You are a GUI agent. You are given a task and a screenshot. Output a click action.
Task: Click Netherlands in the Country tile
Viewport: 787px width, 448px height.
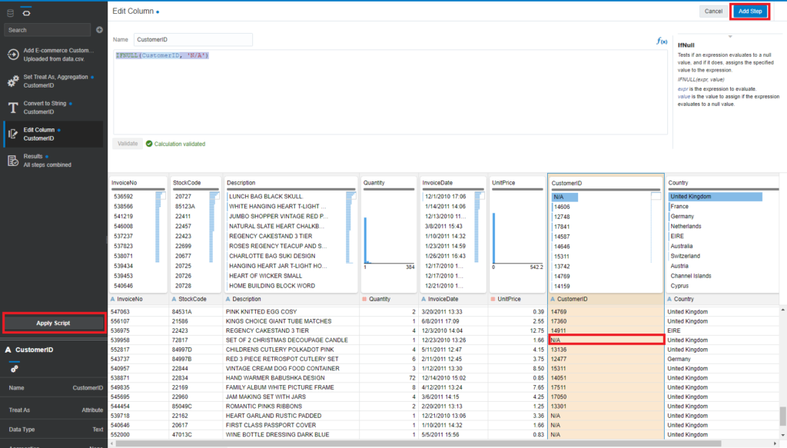[686, 226]
